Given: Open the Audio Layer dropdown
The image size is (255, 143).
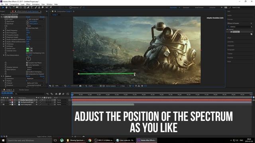Looking at the screenshot, I should (x=35, y=19).
